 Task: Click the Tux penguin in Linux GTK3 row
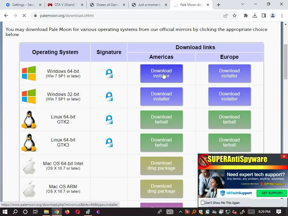pyautogui.click(x=29, y=143)
